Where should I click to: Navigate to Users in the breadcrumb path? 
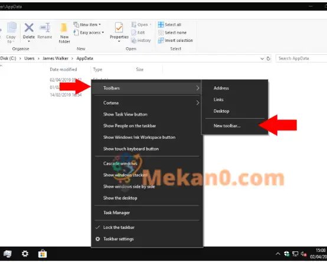(x=29, y=58)
